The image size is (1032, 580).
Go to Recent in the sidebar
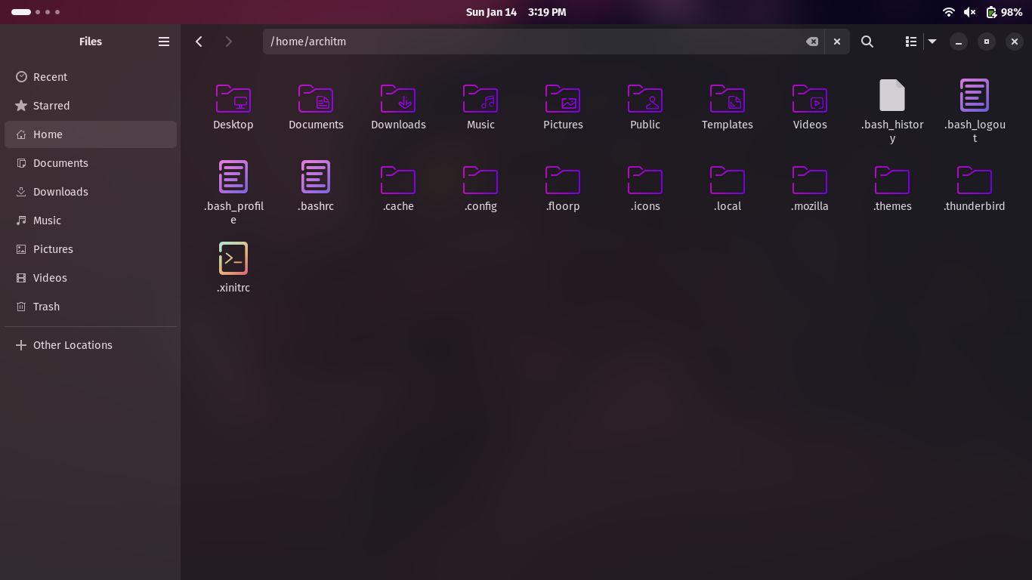tap(91, 77)
